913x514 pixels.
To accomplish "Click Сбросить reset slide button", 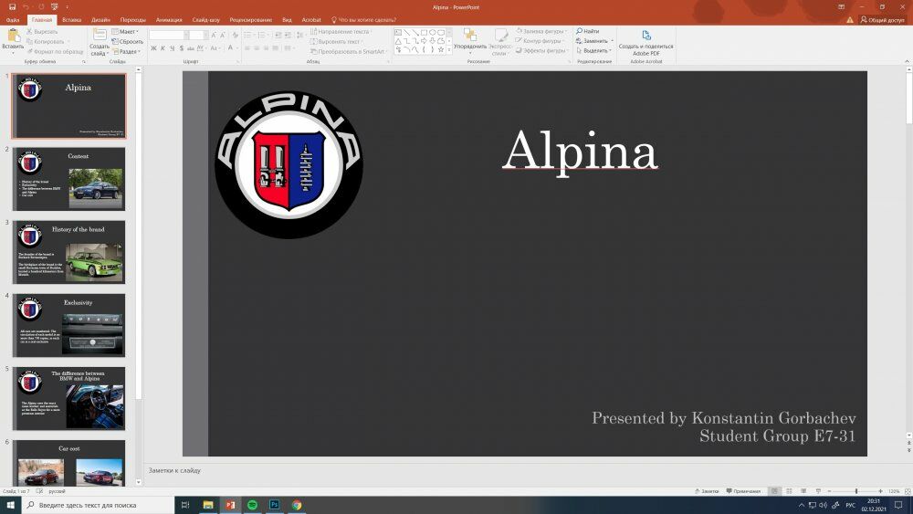I will (128, 41).
